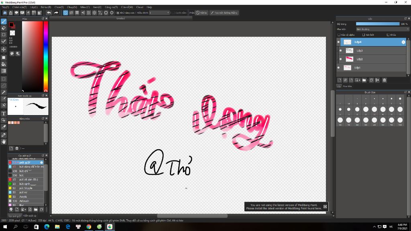
Task: Toggle the Khử răng cưa anti-aliasing checkbox
Action: coord(118,12)
